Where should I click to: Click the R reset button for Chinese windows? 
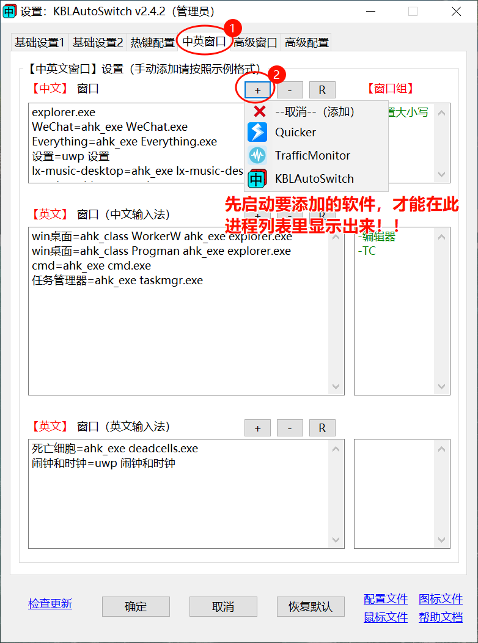click(x=322, y=90)
